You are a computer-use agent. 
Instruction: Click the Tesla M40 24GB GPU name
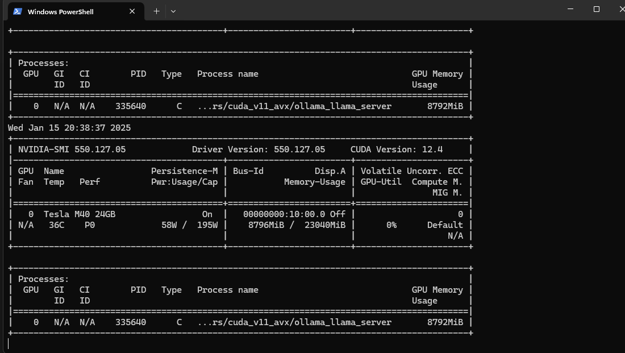click(80, 214)
